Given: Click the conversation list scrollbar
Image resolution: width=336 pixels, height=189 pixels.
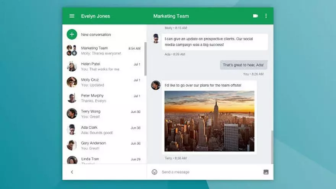Looking at the screenshot, I should pyautogui.click(x=145, y=59).
